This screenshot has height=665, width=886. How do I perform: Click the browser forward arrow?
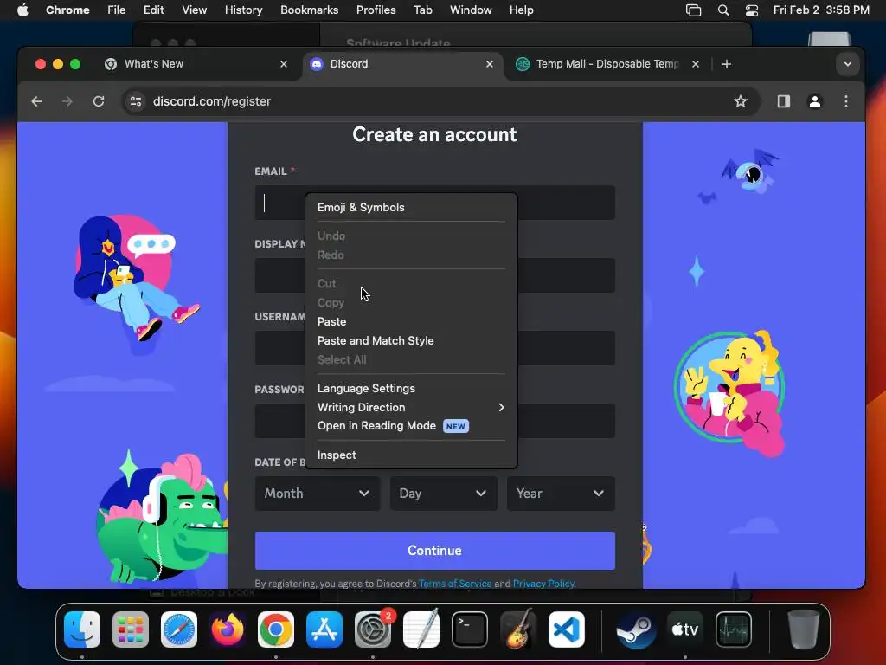67,101
